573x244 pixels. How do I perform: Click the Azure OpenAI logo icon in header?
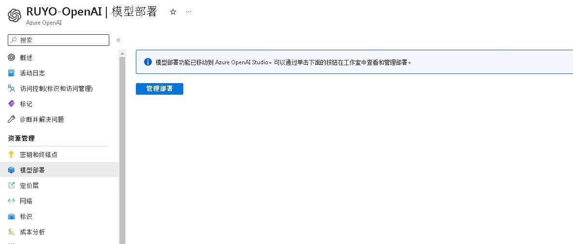click(x=15, y=15)
